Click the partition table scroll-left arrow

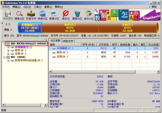pyautogui.click(x=51, y=72)
